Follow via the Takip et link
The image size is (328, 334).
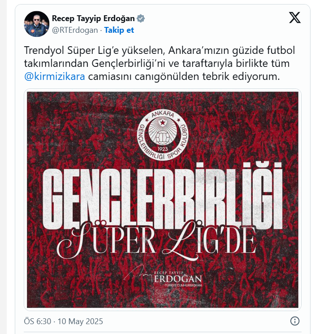coord(119,30)
